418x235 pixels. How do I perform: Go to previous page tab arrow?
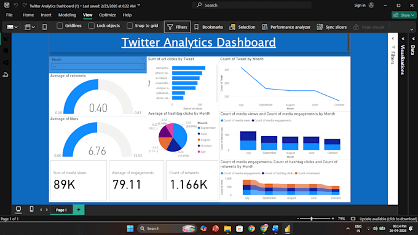pyautogui.click(x=41, y=210)
